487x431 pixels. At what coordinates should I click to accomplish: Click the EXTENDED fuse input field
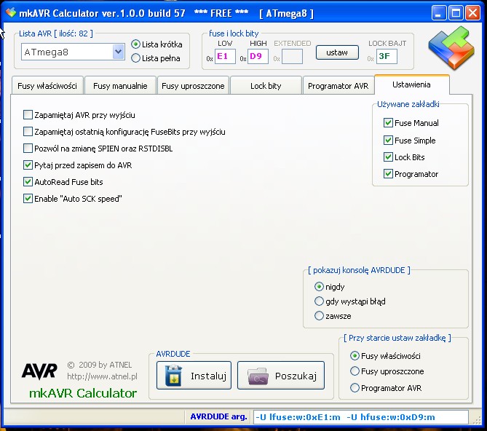coord(292,57)
